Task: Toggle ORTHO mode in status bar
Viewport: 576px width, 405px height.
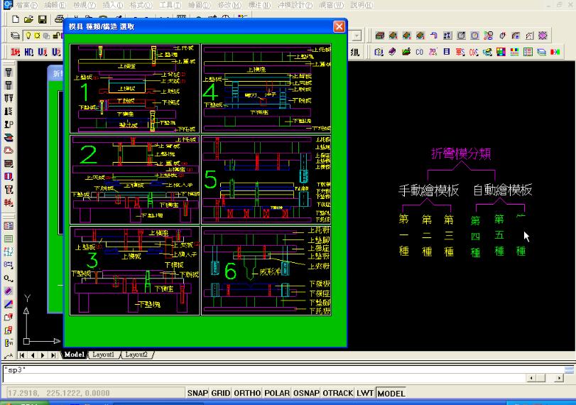Action: point(247,393)
